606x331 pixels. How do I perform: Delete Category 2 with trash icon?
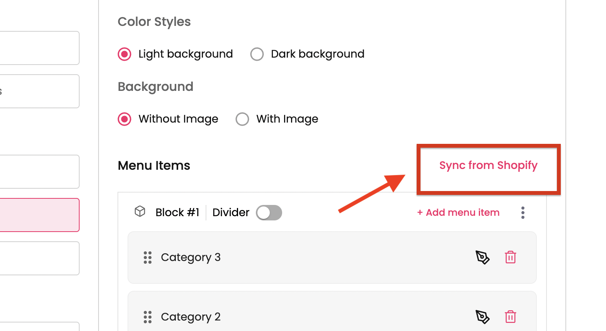tap(511, 317)
